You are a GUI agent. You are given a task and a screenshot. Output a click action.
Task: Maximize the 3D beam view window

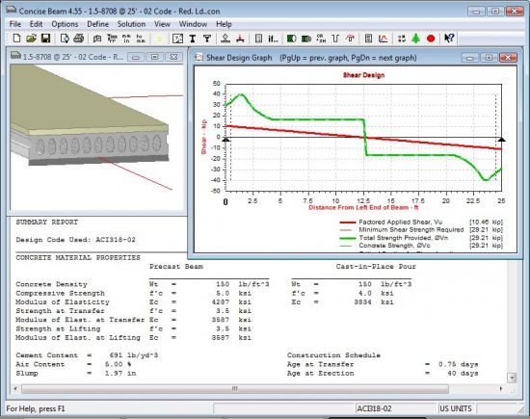coord(154,57)
